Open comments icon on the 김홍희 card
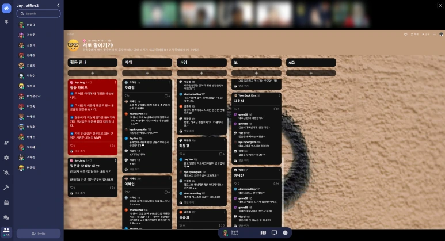Viewport: 445px width, 241px height. (222, 225)
